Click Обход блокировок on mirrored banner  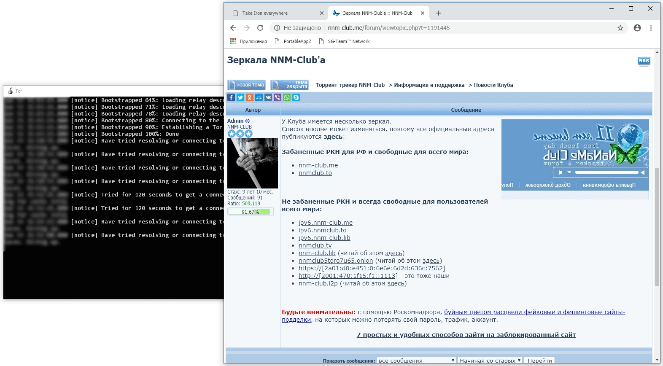pyautogui.click(x=548, y=185)
